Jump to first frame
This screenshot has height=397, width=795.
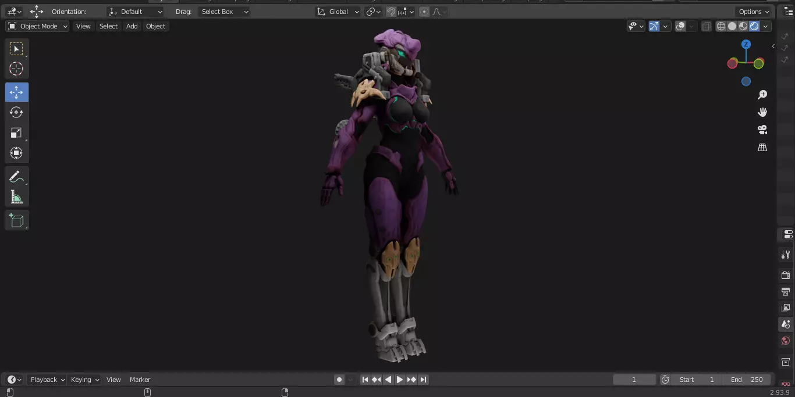pos(365,380)
